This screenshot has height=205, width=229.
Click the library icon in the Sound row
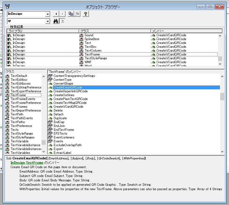tap(9, 35)
